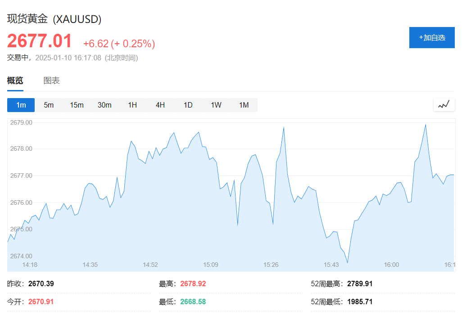Click the 15:43 time axis label
This screenshot has width=462, height=315.
pos(331,265)
